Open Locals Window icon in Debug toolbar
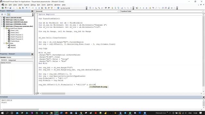 (x=163, y=8)
